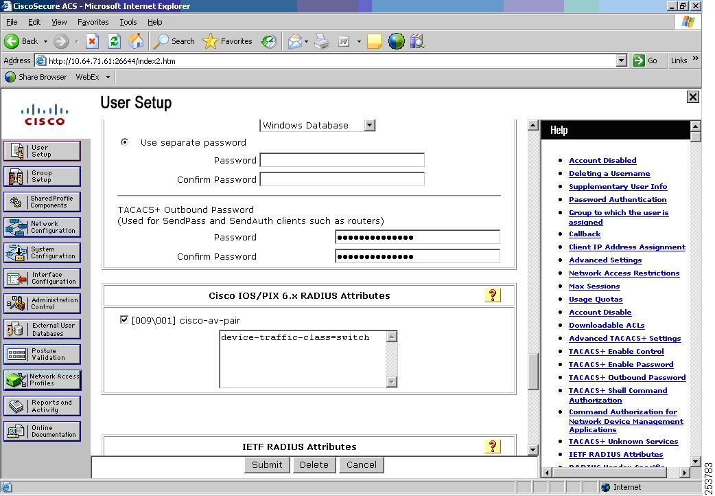The height and width of the screenshot is (496, 715).
Task: Open Callback help link
Action: tap(585, 234)
